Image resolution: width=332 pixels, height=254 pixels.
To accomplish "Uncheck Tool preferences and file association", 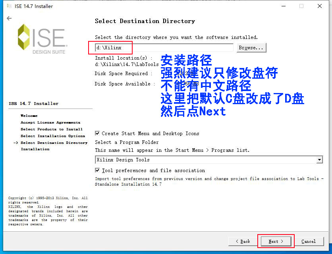I will (x=98, y=171).
